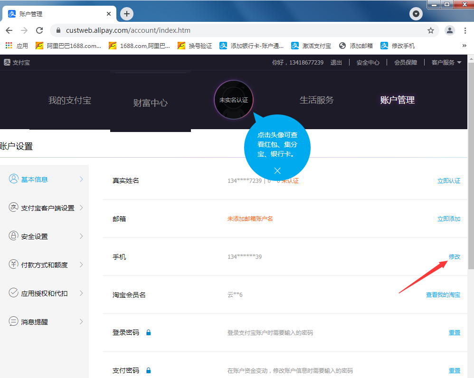The image size is (474, 378).
Task: Open 修改手机 bookmark
Action: pyautogui.click(x=398, y=46)
